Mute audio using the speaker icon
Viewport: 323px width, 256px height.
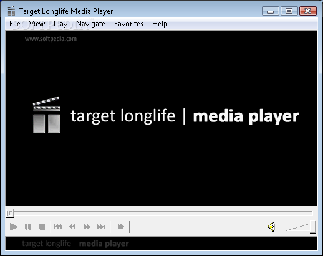271,227
